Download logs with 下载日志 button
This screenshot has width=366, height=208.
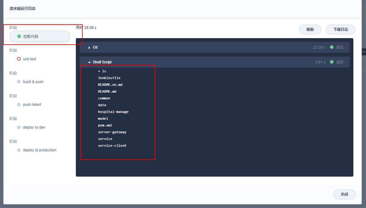coord(341,30)
